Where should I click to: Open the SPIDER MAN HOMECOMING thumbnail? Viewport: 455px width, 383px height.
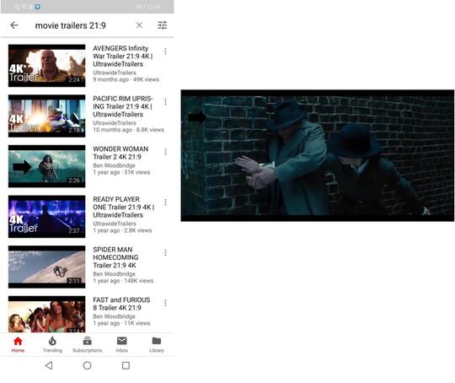pyautogui.click(x=46, y=267)
